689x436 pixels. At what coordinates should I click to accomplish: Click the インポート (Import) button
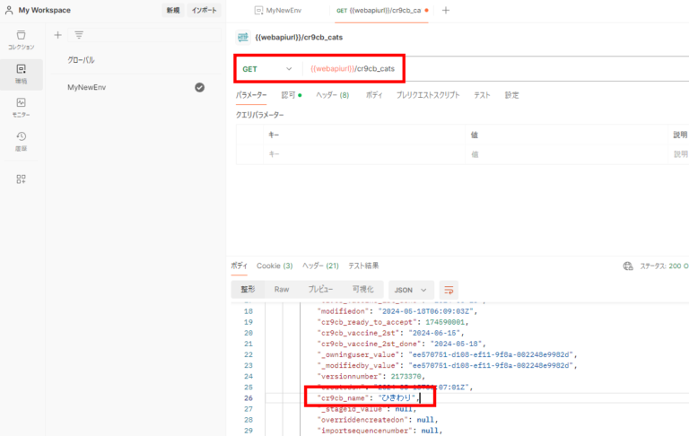pos(204,11)
